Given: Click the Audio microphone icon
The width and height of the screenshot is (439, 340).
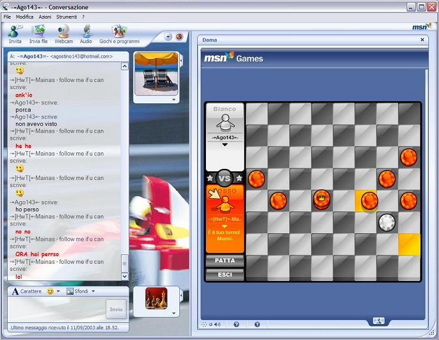Looking at the screenshot, I should (86, 34).
